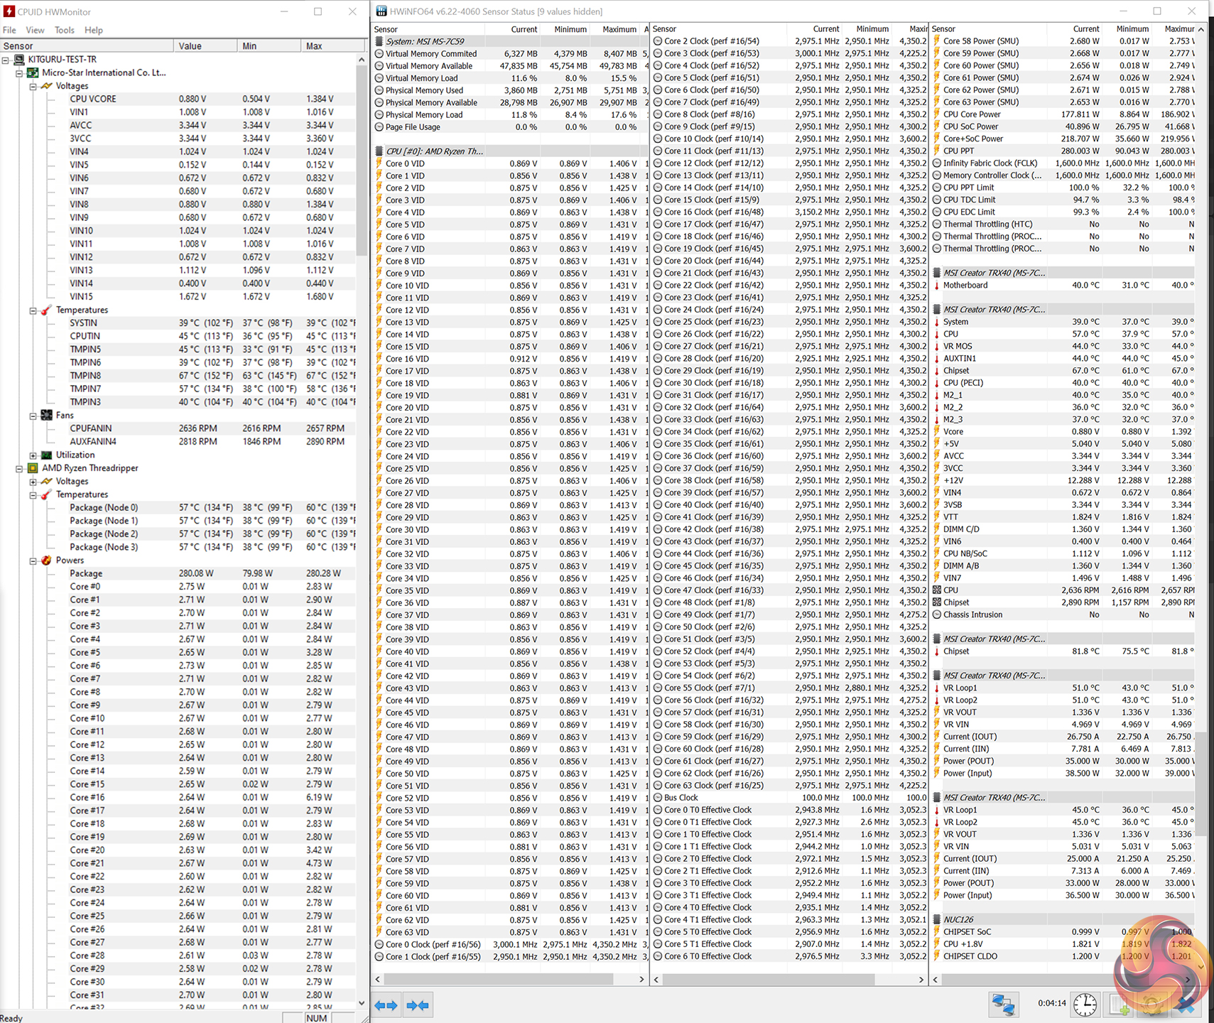
Task: Select the CPU VCORE row
Action: pos(93,99)
